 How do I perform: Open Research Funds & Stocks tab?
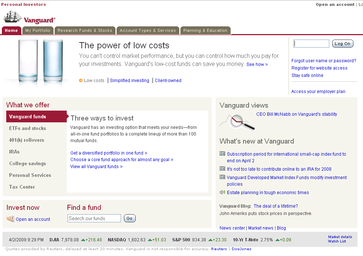click(x=85, y=30)
